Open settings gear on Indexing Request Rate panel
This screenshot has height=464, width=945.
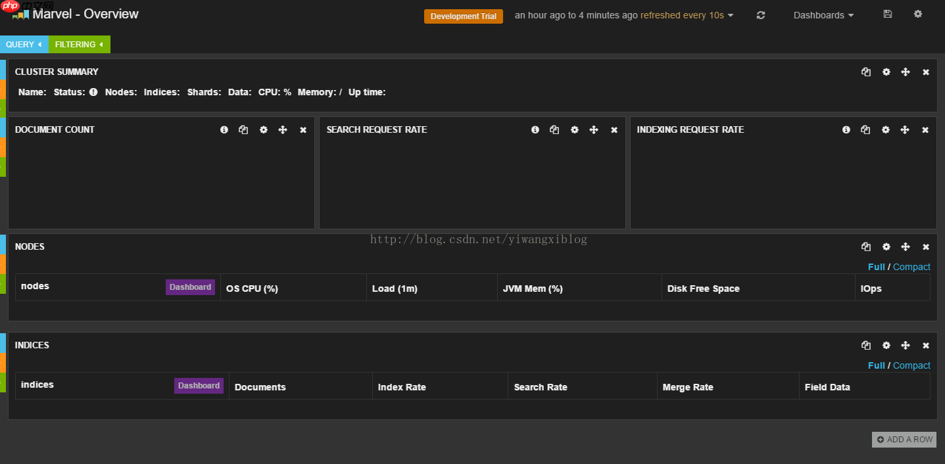pos(886,130)
